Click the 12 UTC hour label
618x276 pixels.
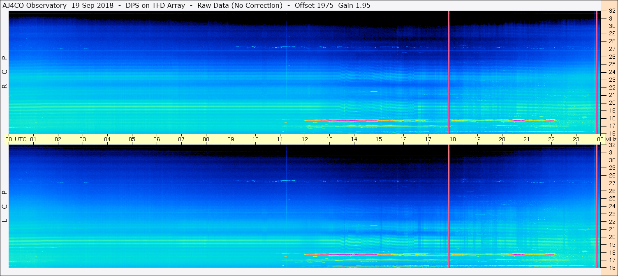click(305, 139)
